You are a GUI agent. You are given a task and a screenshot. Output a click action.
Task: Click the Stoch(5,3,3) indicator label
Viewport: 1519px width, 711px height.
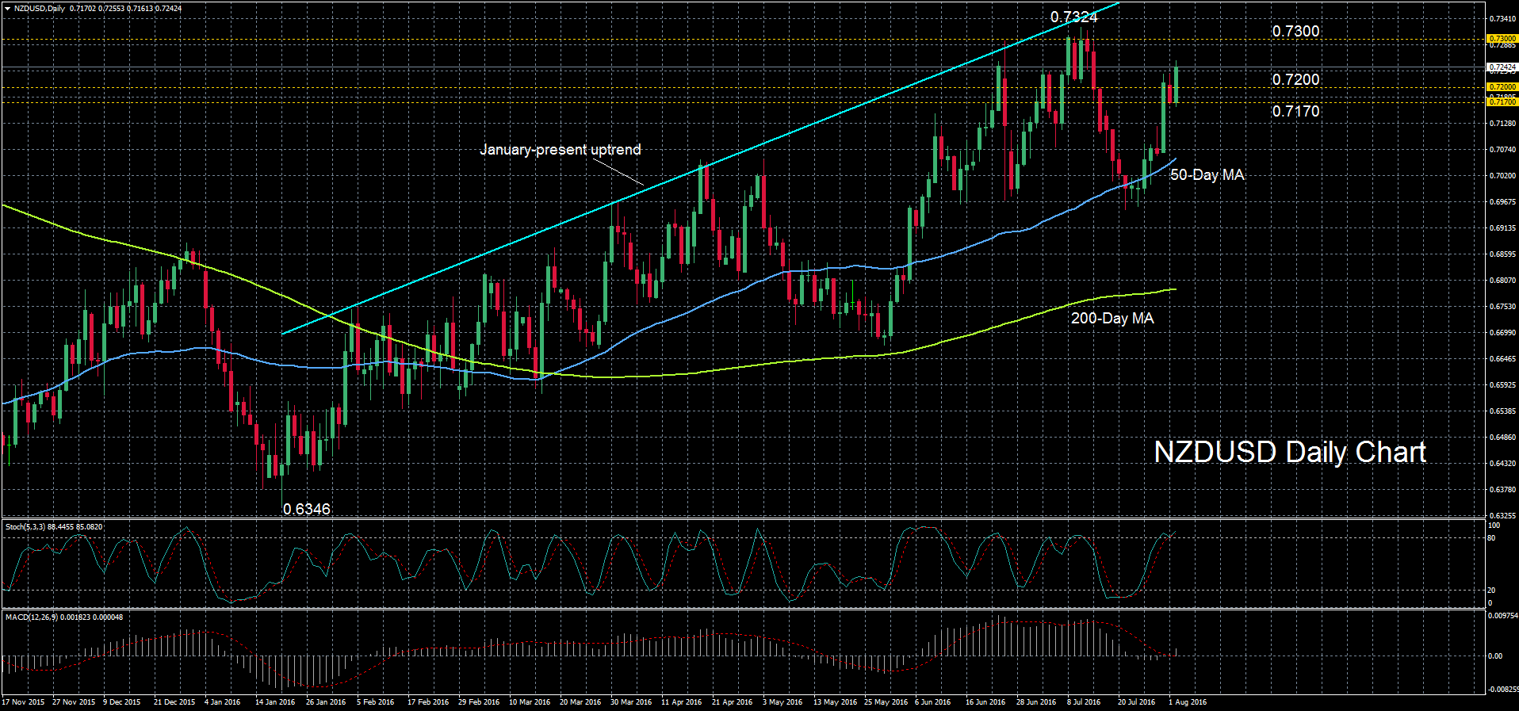(25, 527)
